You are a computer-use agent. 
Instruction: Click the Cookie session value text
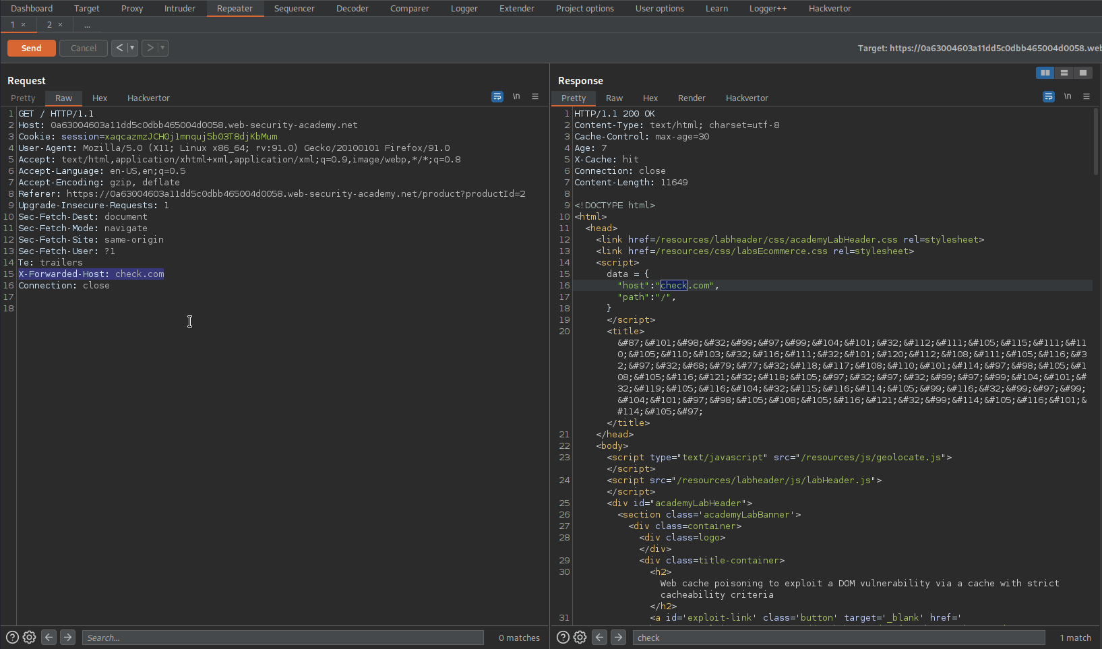coord(191,136)
